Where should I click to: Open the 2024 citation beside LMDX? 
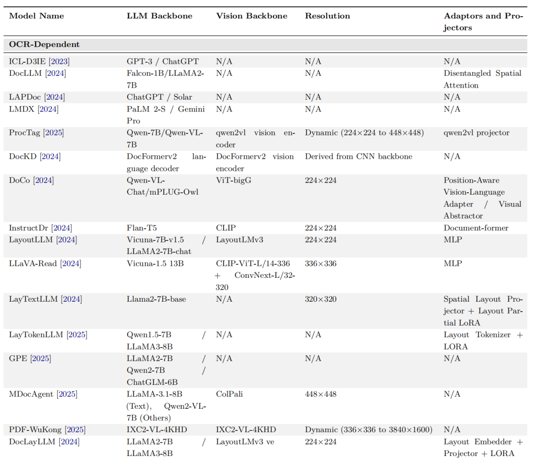48,109
